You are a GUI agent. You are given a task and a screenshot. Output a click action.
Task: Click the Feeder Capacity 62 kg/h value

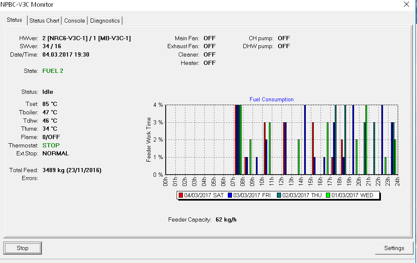pos(226,219)
